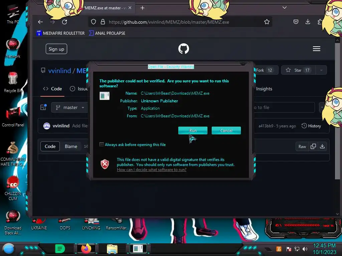Screen dimensions: 342x256
Task: Open network status tray icon
Action: point(297,249)
